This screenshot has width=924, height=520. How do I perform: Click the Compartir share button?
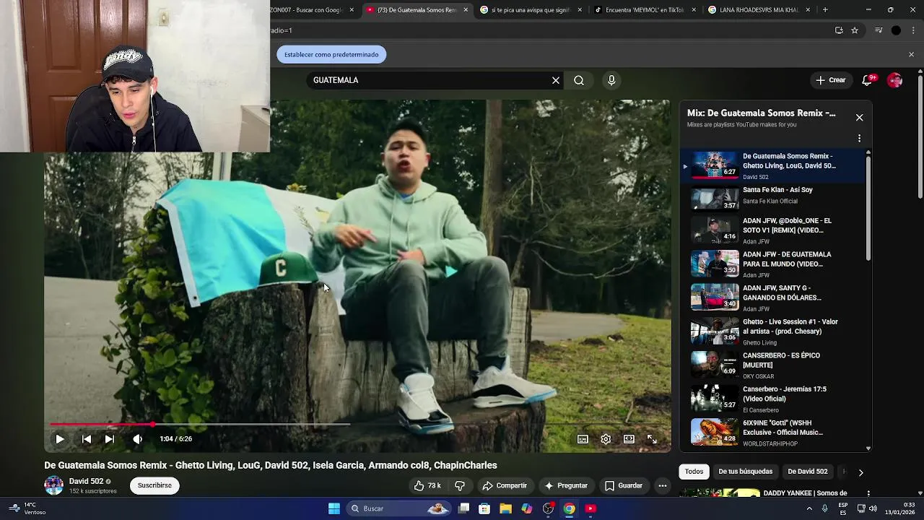(x=505, y=485)
